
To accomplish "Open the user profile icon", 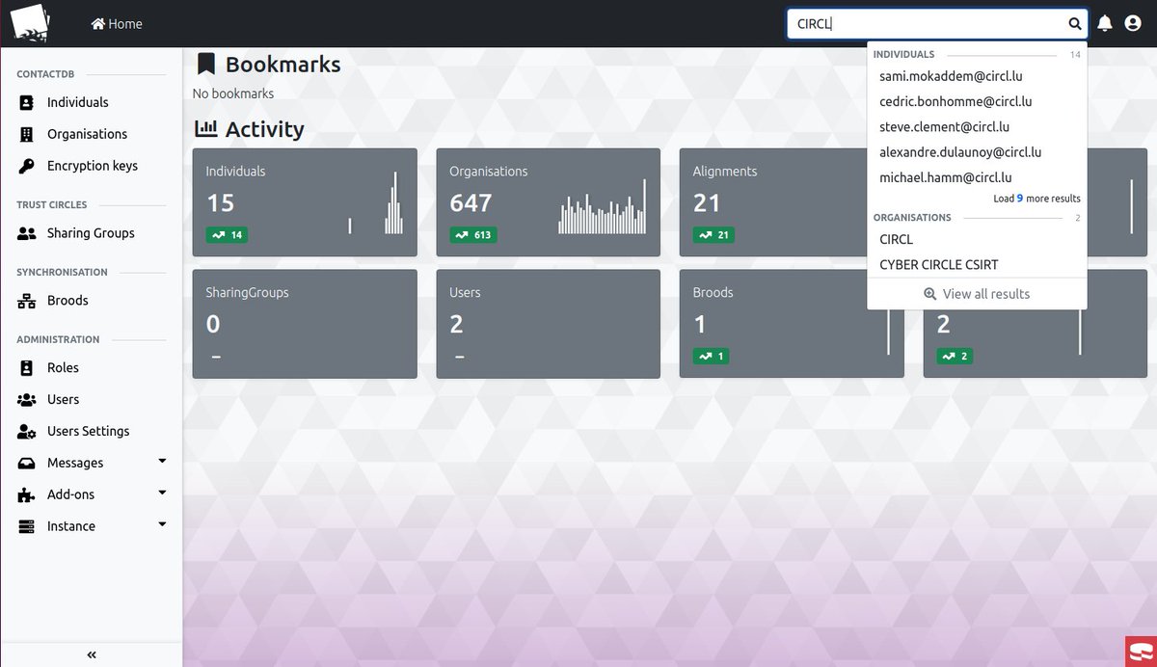I will [x=1133, y=24].
